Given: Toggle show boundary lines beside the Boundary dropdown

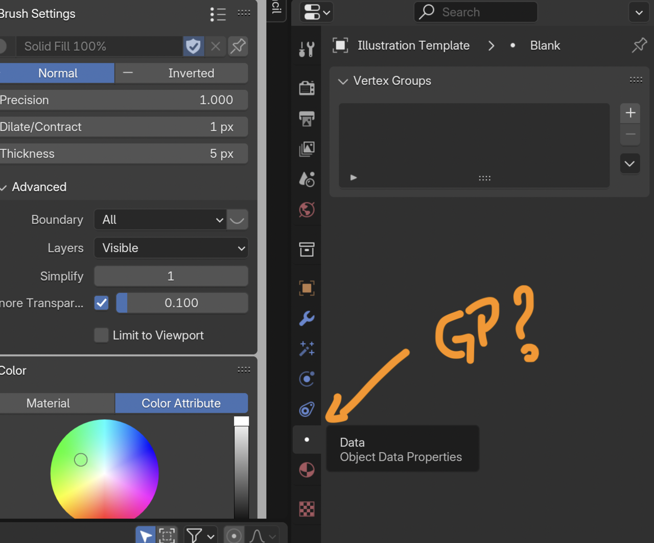Looking at the screenshot, I should 237,220.
